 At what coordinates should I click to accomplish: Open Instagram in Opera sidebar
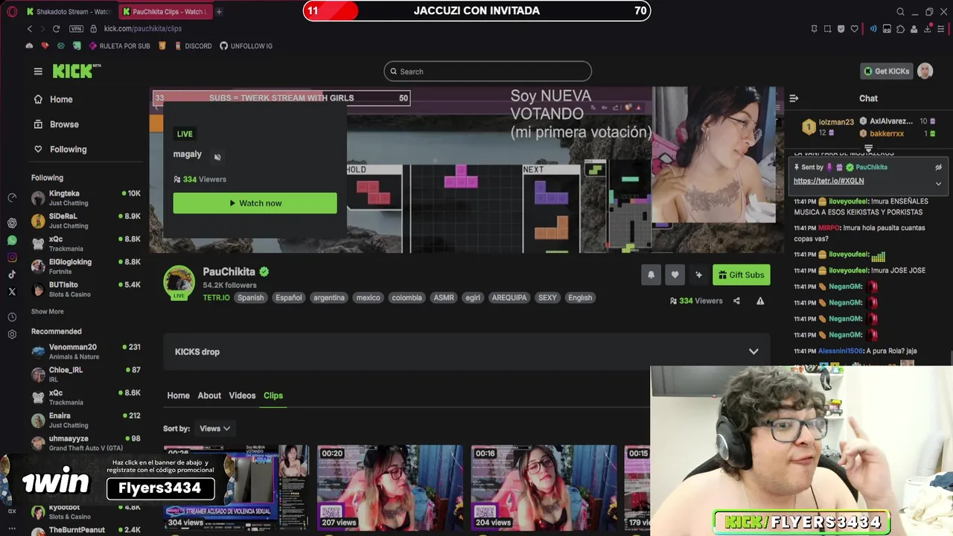[x=12, y=258]
